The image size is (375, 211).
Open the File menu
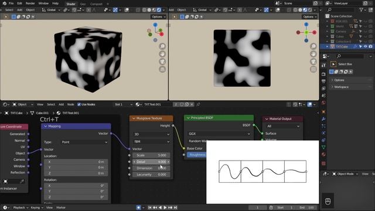tap(11, 4)
